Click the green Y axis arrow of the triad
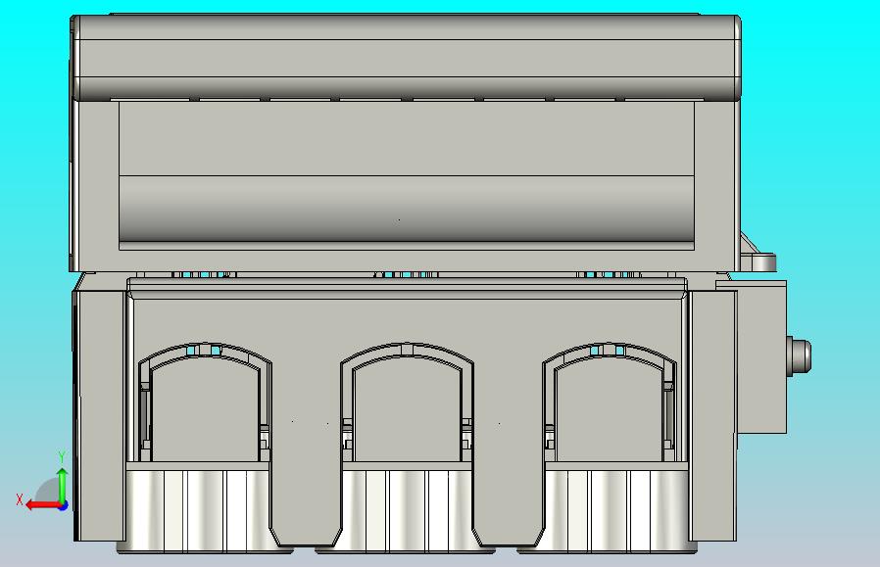 coord(63,485)
